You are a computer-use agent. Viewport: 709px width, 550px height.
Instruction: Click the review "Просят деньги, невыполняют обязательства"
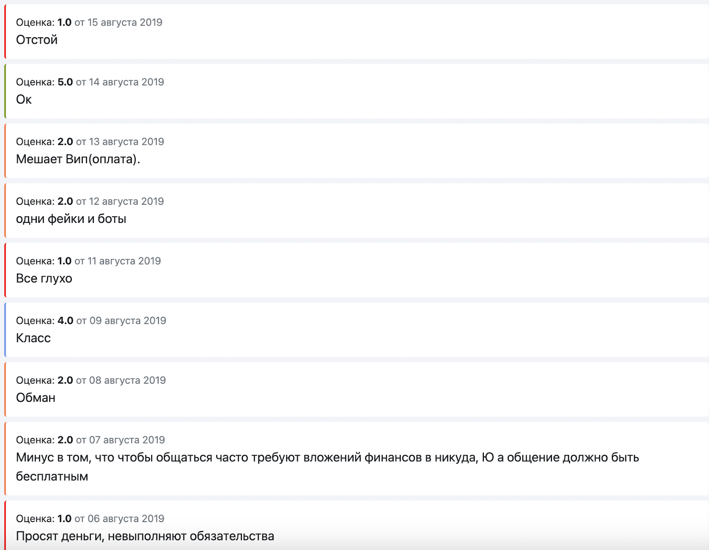[145, 536]
